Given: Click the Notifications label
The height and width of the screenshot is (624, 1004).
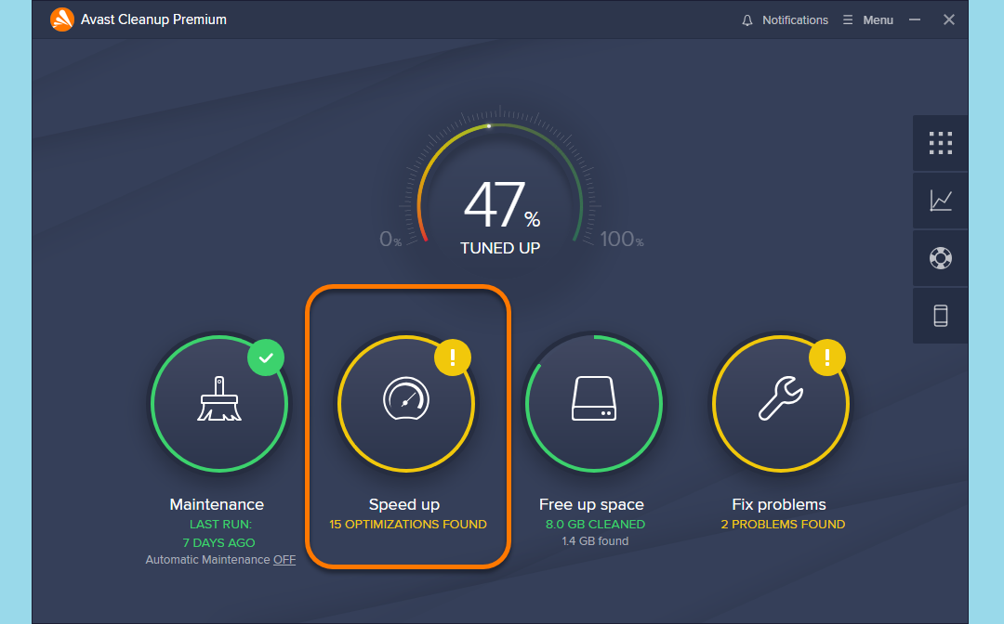Looking at the screenshot, I should 795,20.
